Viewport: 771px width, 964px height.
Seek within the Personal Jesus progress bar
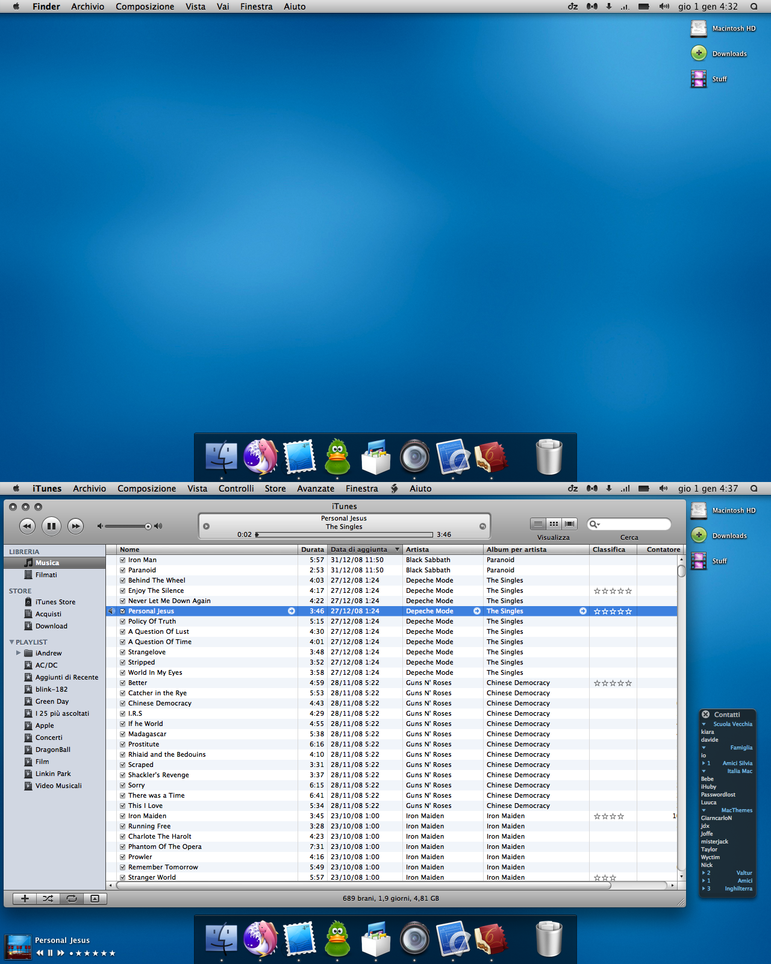pyautogui.click(x=345, y=534)
